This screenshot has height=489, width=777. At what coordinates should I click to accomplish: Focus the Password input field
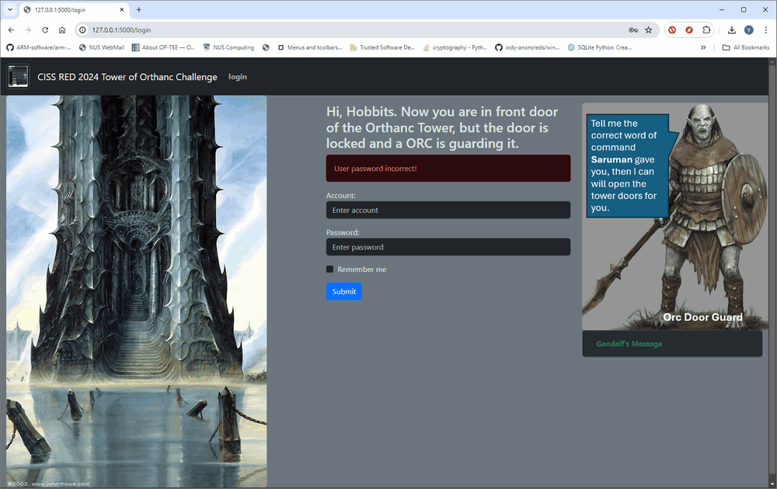point(448,247)
